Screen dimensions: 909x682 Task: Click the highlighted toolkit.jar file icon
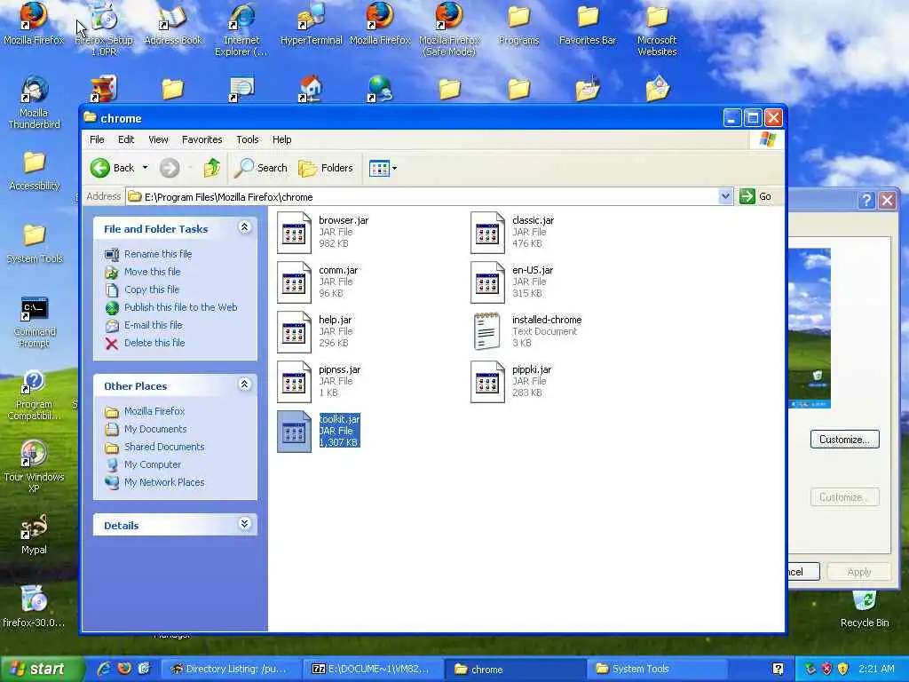294,432
